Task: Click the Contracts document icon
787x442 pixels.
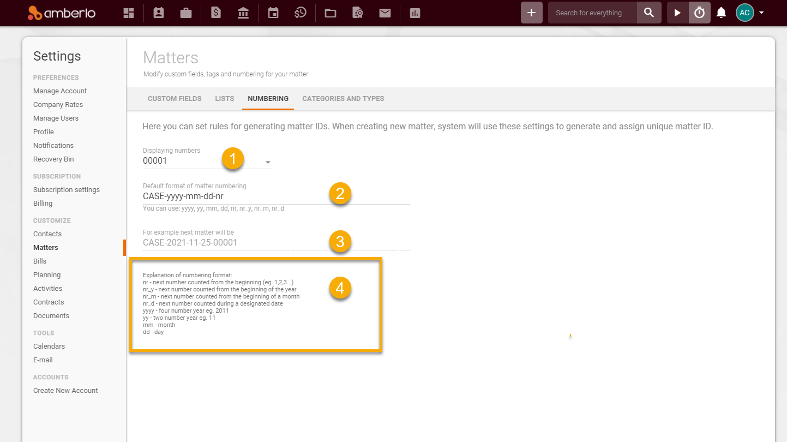Action: (x=357, y=13)
